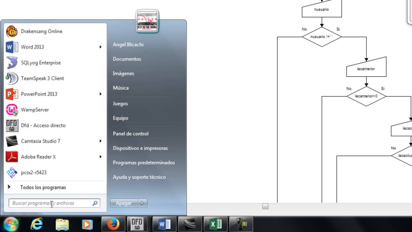
Task: Open SQLyog Enterprise dolphin icon
Action: pyautogui.click(x=12, y=63)
